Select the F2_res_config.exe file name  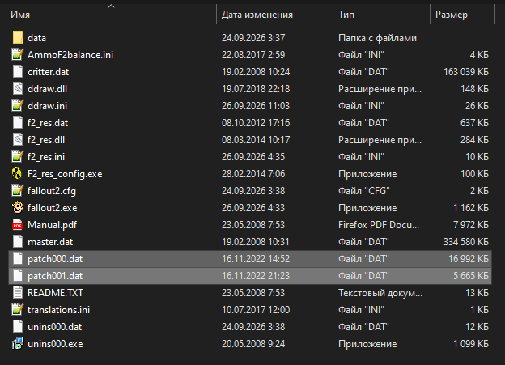pos(65,174)
